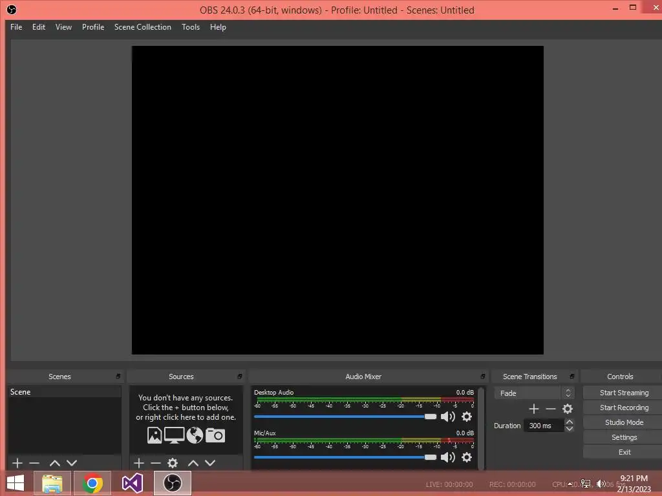Click the Duration 300 ms field

pos(543,426)
